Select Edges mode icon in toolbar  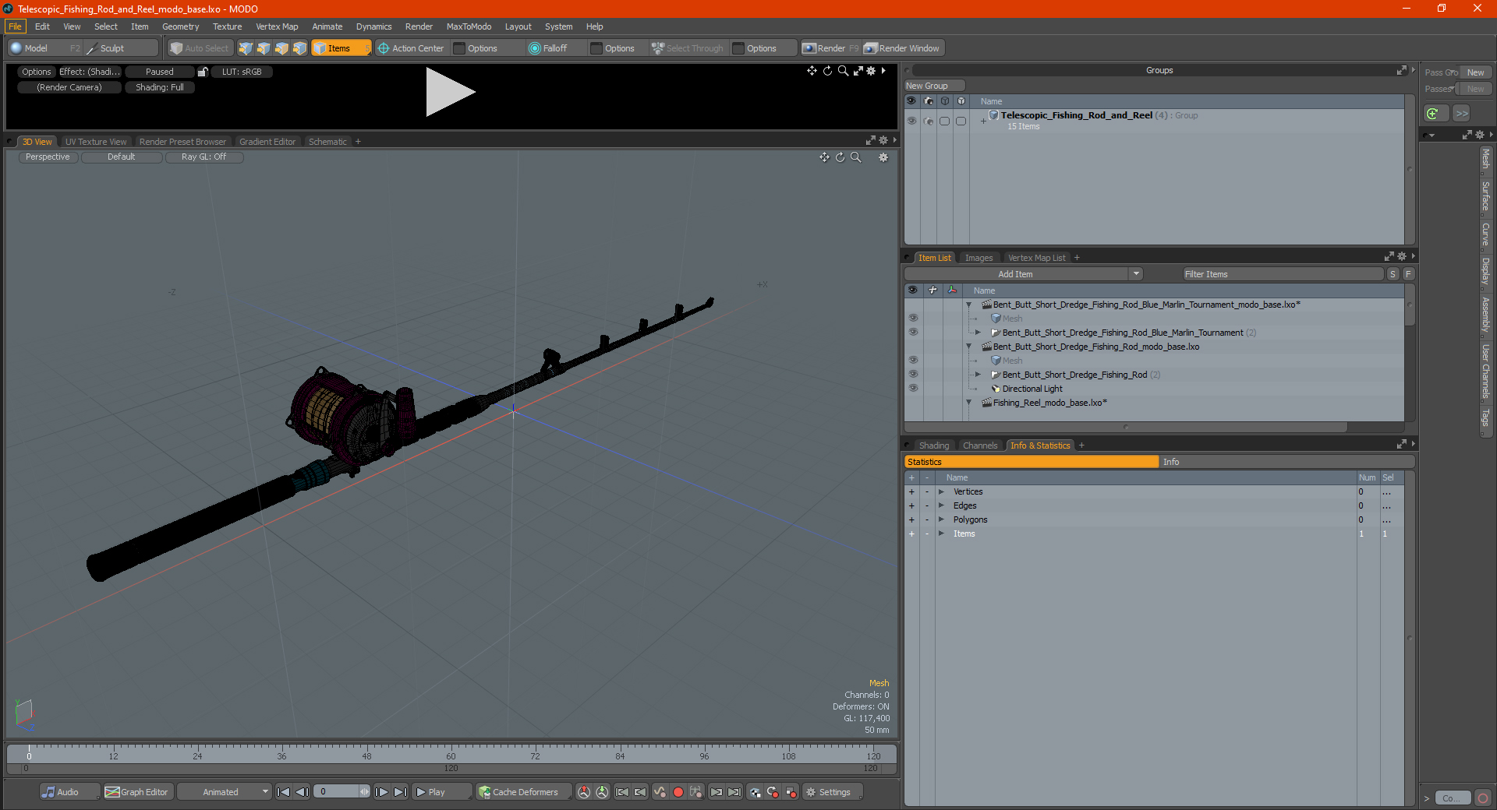pyautogui.click(x=264, y=48)
